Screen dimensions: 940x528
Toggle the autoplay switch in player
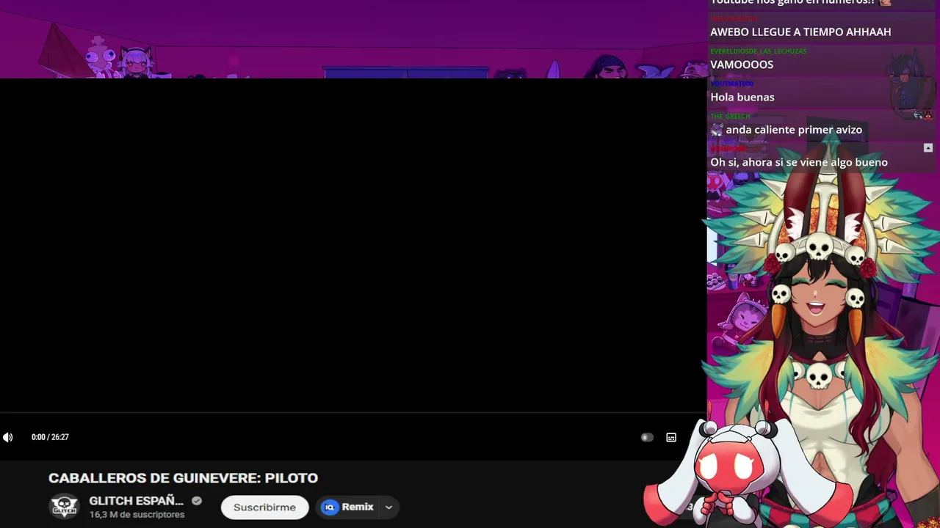coord(647,437)
